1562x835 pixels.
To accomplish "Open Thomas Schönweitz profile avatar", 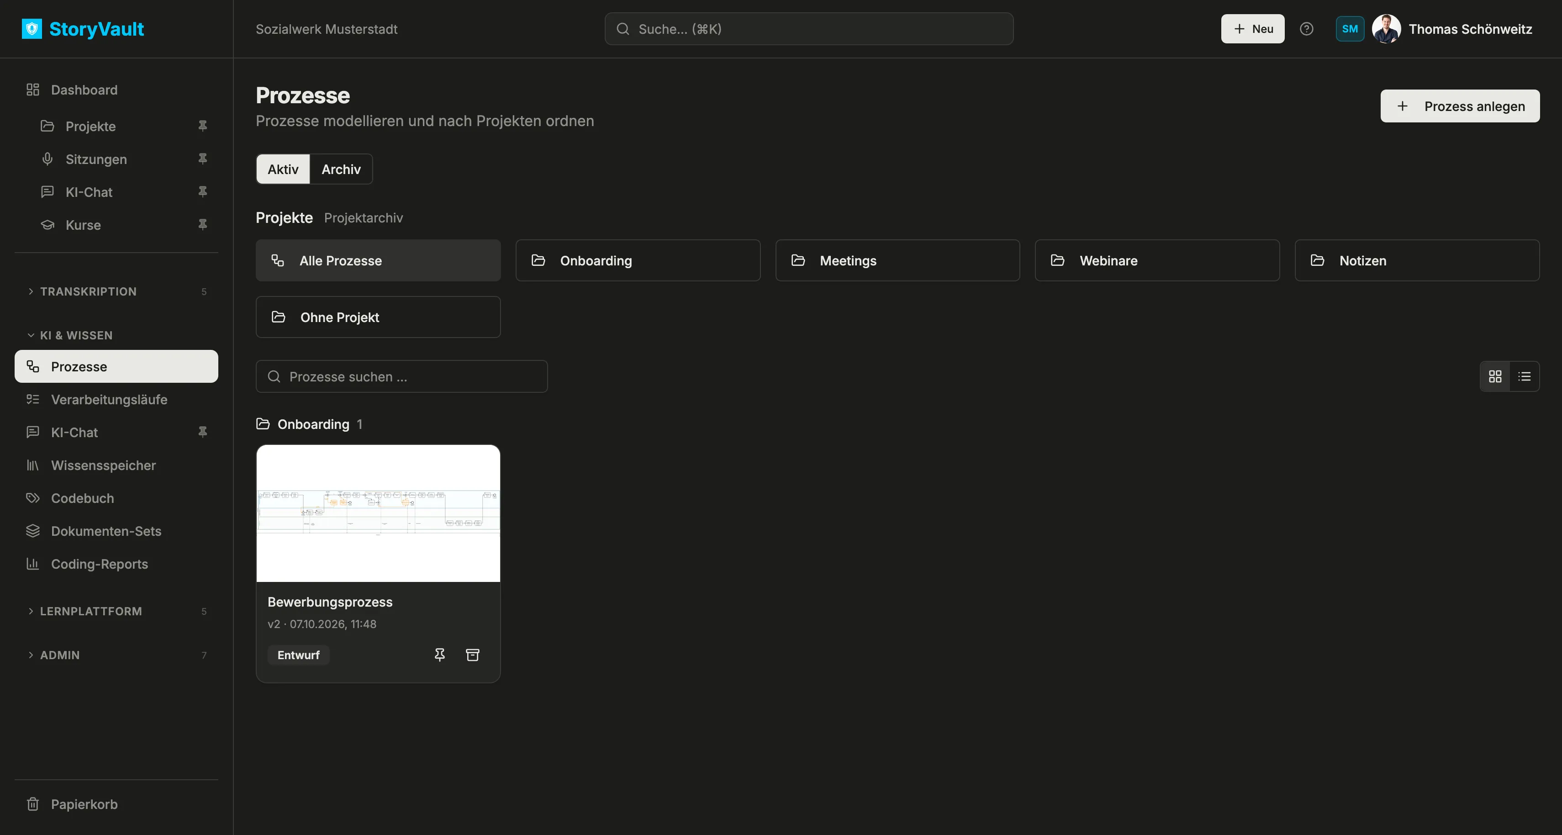I will 1386,28.
